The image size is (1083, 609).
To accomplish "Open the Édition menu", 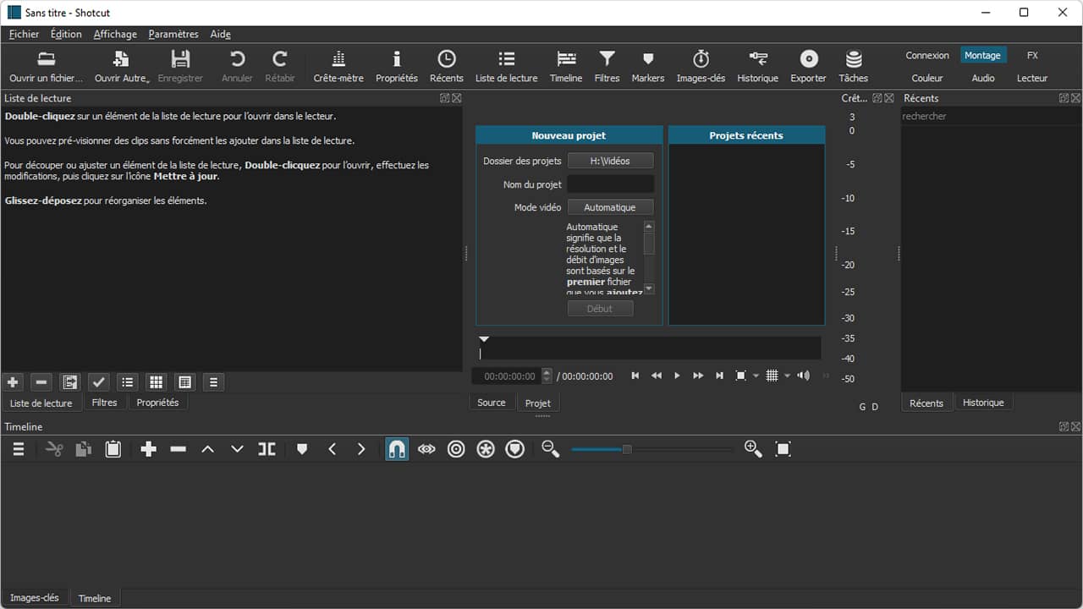I will click(x=66, y=34).
